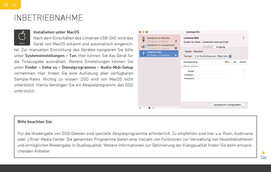Toggle the Master mute checkbox
The height and width of the screenshot is (172, 271).
pyautogui.click(x=243, y=71)
